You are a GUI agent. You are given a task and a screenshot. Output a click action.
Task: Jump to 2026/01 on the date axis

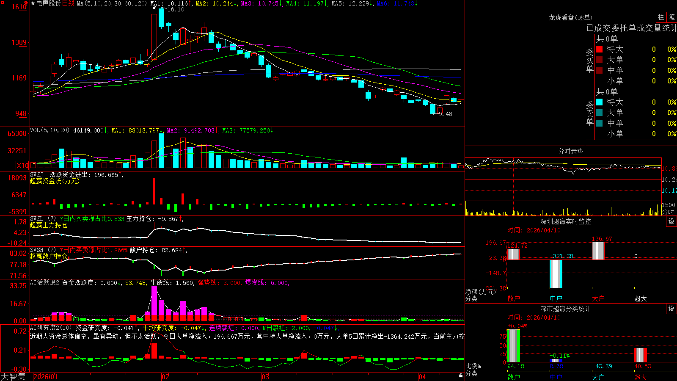45,377
